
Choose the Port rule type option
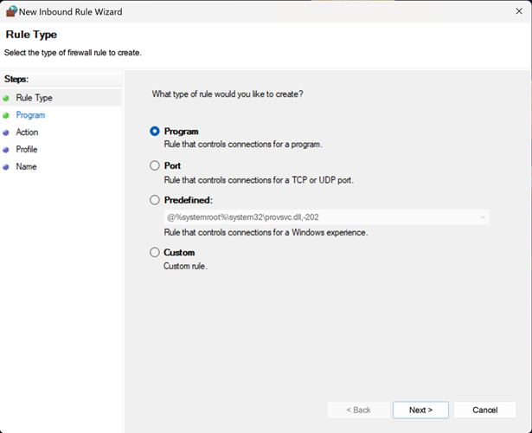point(155,165)
